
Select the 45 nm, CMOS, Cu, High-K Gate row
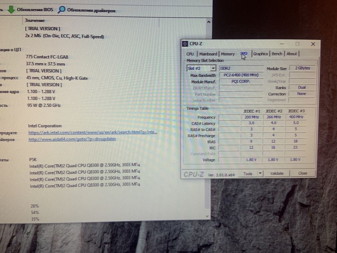[57, 78]
